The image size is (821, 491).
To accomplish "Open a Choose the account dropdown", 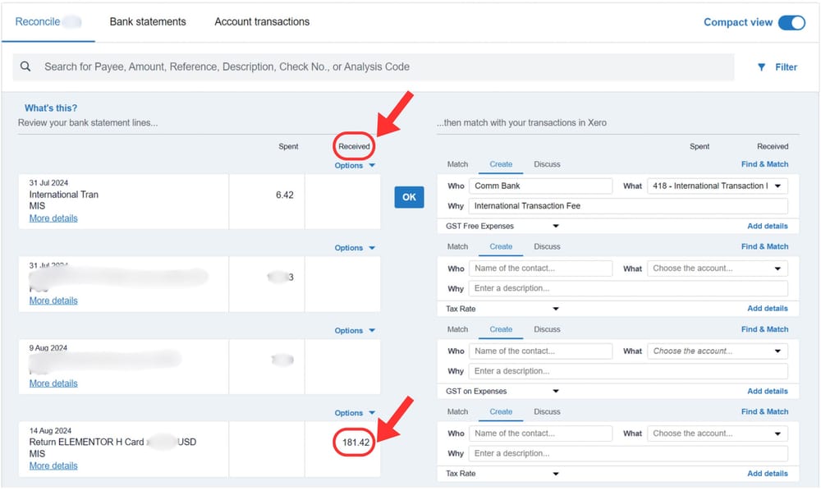I will (717, 268).
